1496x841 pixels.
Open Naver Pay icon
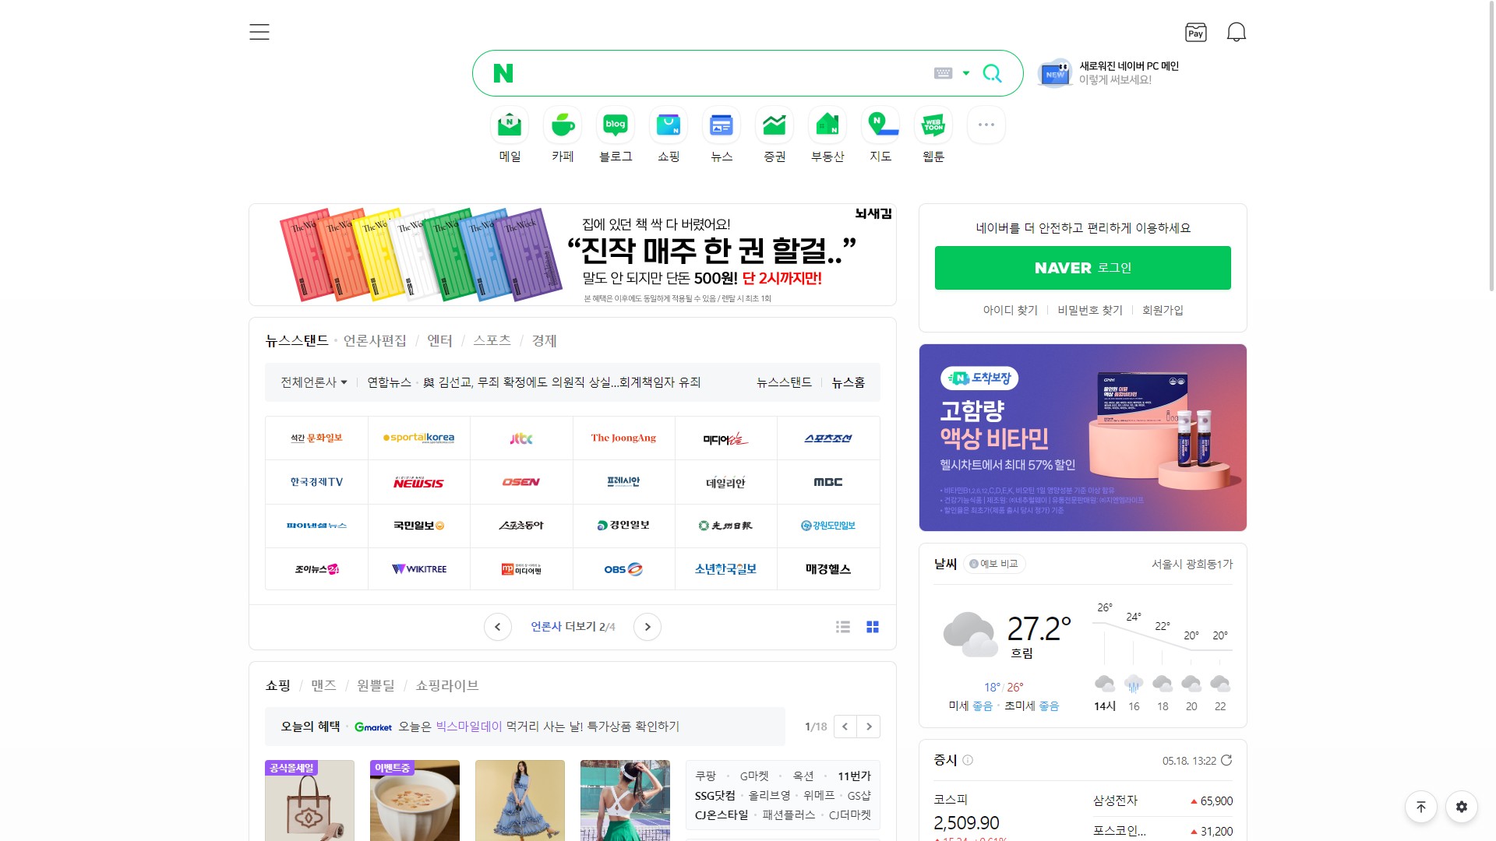pyautogui.click(x=1195, y=32)
